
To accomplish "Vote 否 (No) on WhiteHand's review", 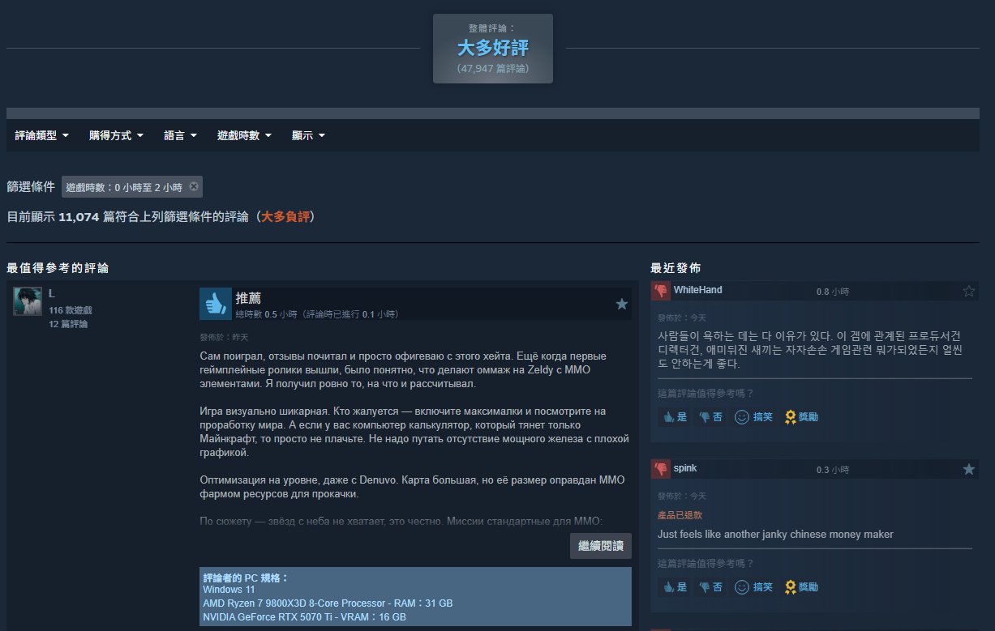I will (710, 417).
